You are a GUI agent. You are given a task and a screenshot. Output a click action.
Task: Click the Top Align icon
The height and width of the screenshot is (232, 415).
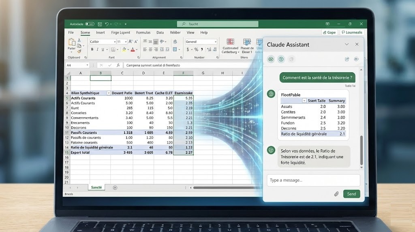[x=145, y=41]
